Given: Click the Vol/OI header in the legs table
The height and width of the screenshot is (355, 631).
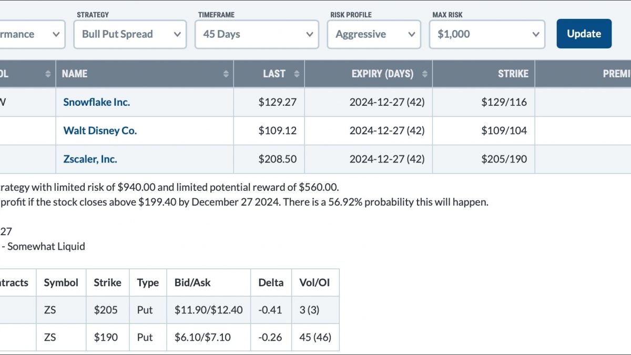Looking at the screenshot, I should click(314, 282).
